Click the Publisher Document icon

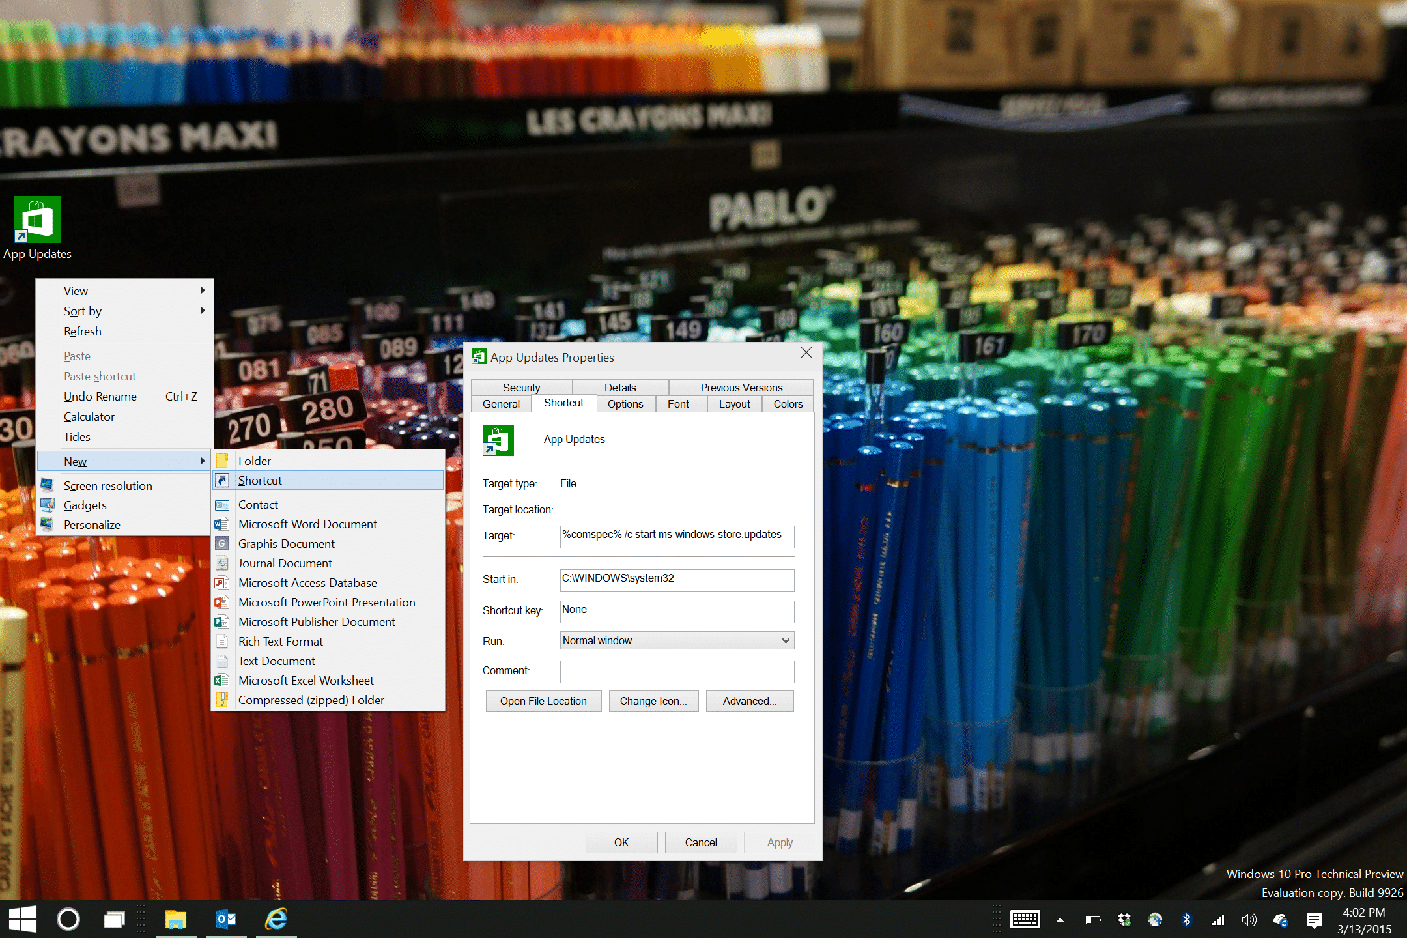click(222, 622)
